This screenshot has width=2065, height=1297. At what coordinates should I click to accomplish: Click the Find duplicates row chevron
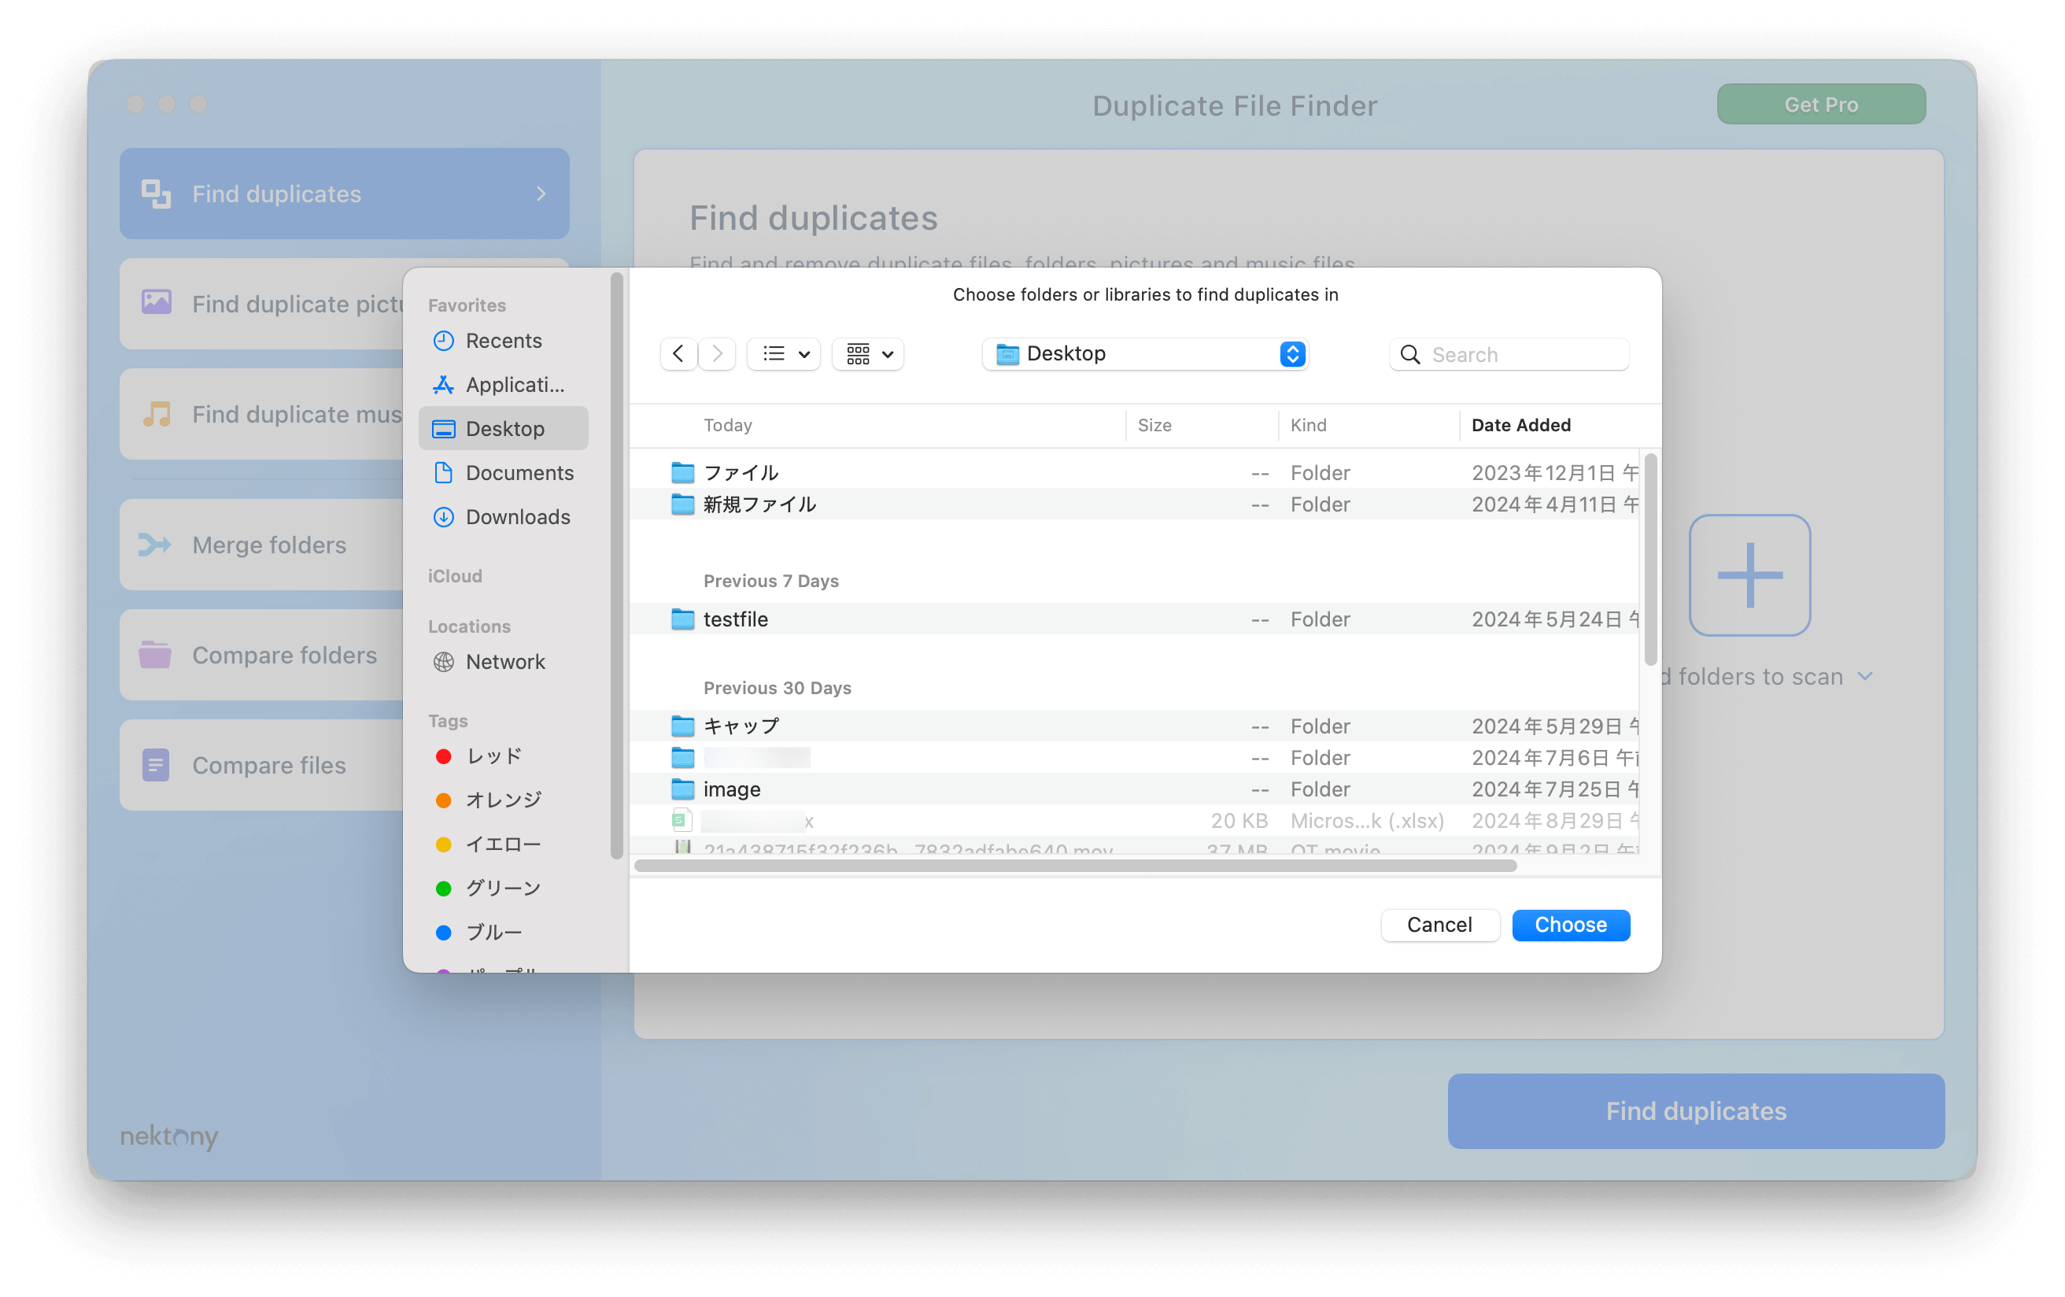click(x=541, y=194)
